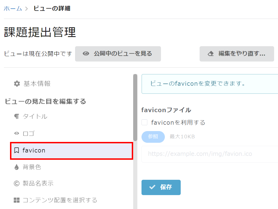Click the gear icon beside 基本情報
278x209 pixels.
(x=17, y=83)
